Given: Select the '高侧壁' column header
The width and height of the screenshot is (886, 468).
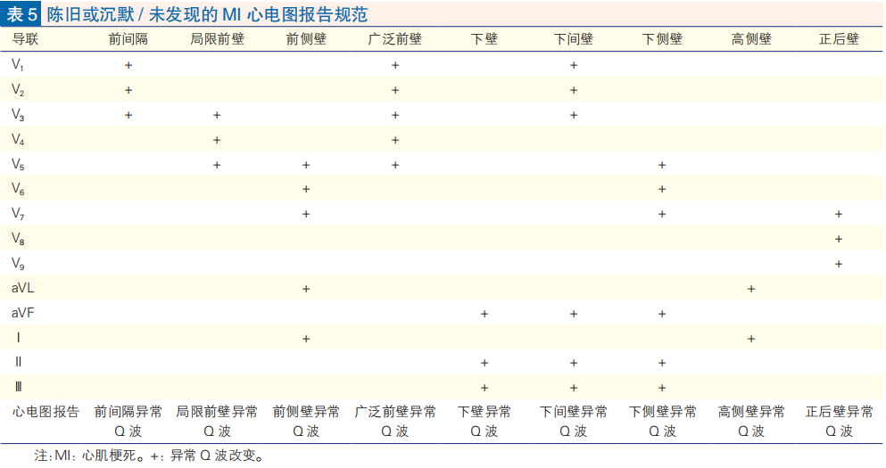Looking at the screenshot, I should (x=750, y=40).
